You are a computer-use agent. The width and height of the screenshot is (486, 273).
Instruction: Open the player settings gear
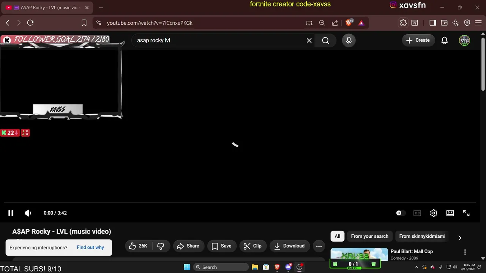pyautogui.click(x=434, y=213)
